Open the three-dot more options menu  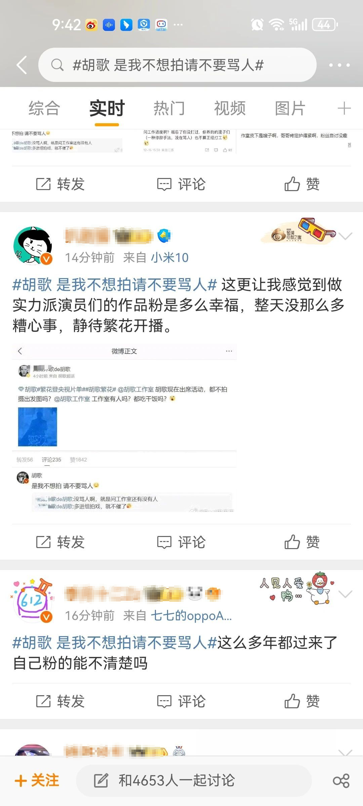[x=339, y=65]
